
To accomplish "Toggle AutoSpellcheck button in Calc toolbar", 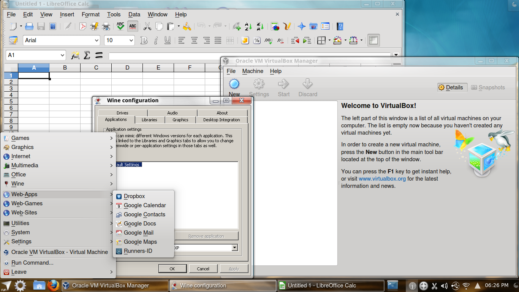I will click(133, 26).
